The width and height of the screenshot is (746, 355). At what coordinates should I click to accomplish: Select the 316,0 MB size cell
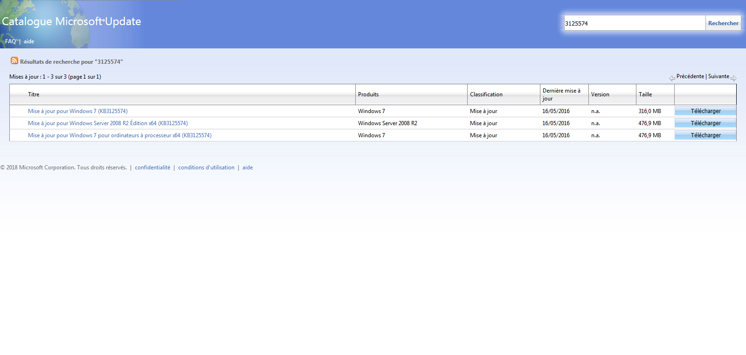[649, 111]
